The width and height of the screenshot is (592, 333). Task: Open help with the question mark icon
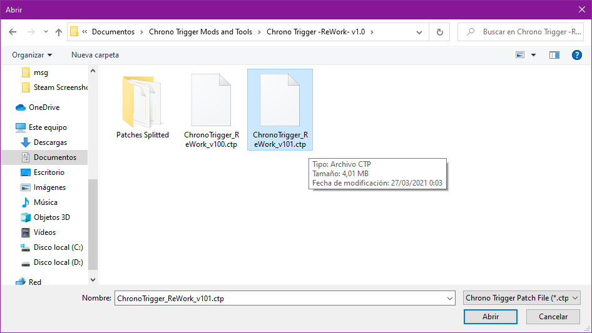(x=576, y=55)
